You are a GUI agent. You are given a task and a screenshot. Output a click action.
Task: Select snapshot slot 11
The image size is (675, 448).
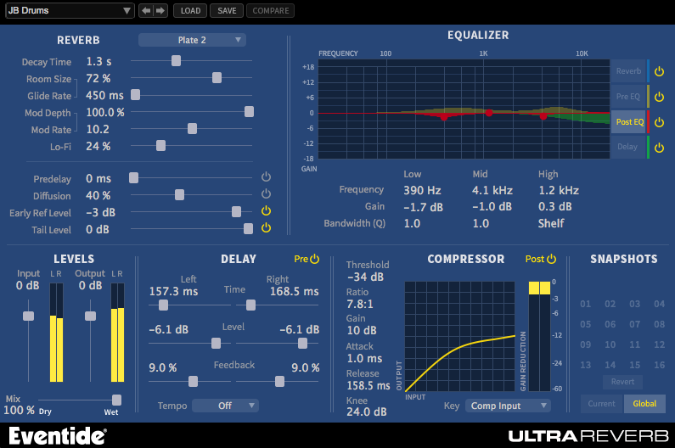[x=634, y=344]
